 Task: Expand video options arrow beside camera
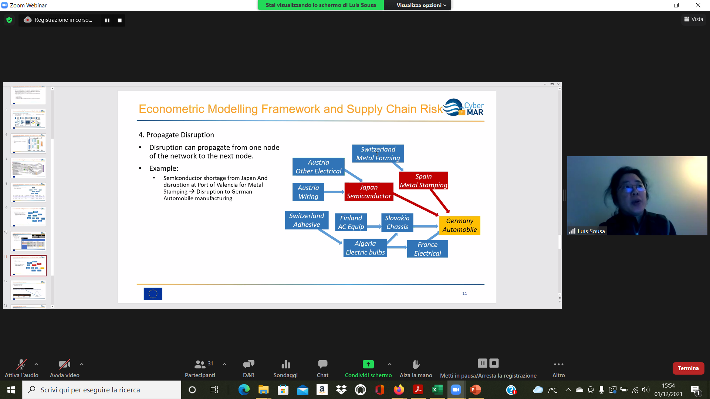82,364
